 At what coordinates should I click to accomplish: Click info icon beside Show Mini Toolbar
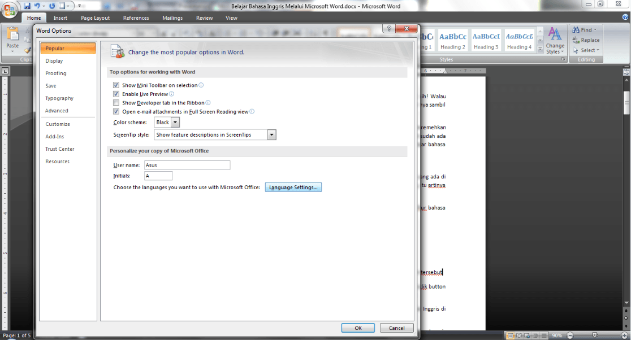click(201, 85)
